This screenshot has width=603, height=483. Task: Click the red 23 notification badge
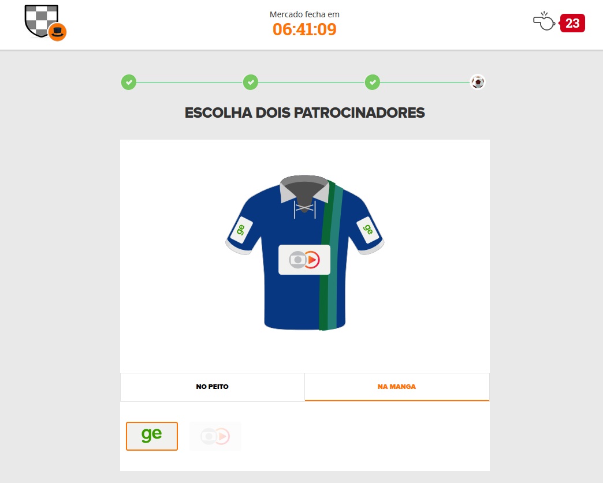tap(572, 23)
